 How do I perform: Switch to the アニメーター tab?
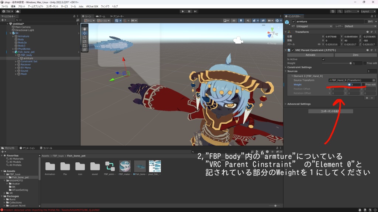click(x=117, y=16)
